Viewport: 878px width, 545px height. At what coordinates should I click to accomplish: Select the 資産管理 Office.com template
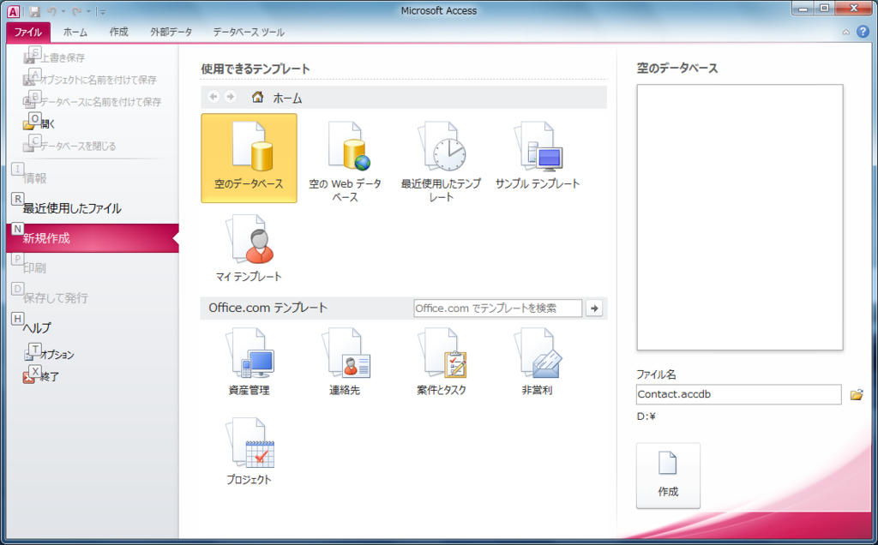pyautogui.click(x=249, y=362)
